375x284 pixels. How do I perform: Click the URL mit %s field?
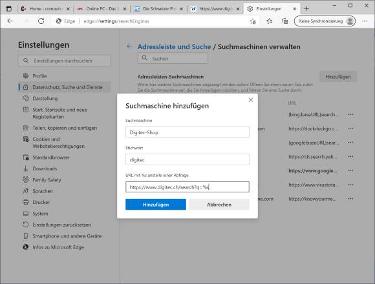187,187
